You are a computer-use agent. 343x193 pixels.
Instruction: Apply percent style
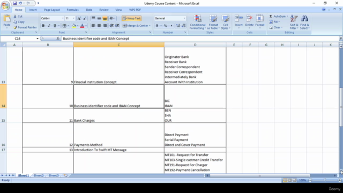tap(166, 26)
